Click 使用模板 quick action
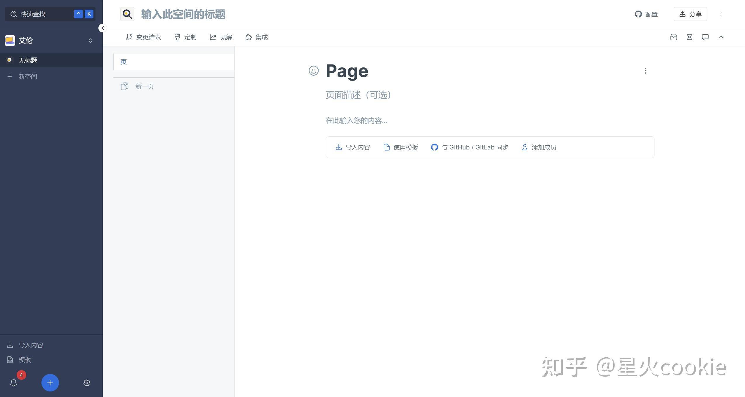745x397 pixels. (x=401, y=147)
